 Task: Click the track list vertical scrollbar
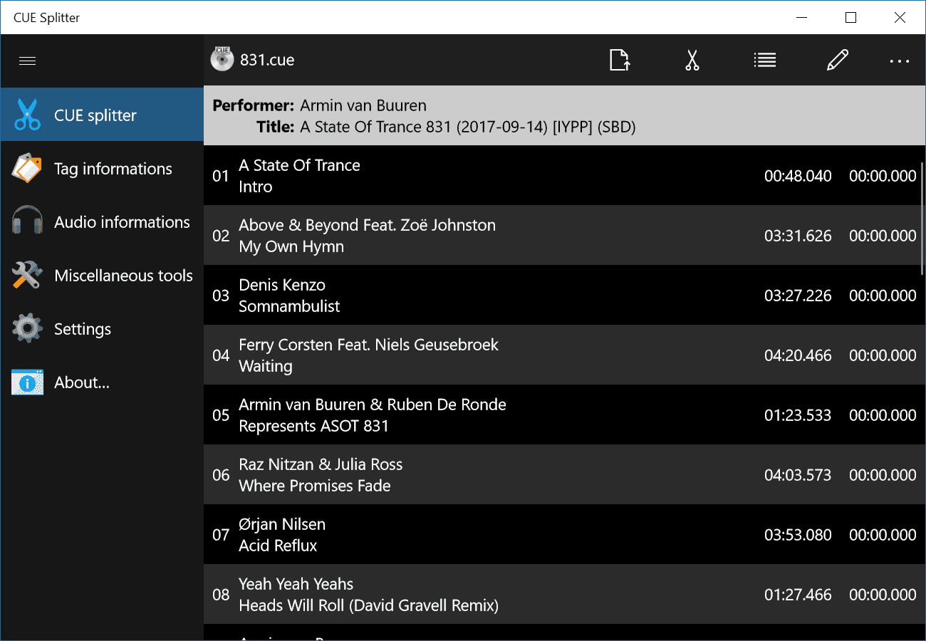click(x=923, y=219)
